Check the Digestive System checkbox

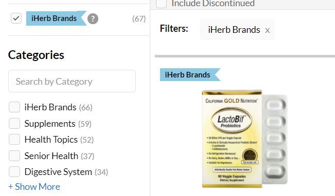point(14,172)
